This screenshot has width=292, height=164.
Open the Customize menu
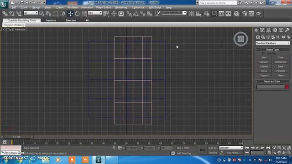pos(138,7)
